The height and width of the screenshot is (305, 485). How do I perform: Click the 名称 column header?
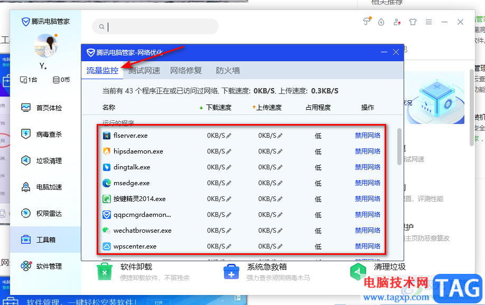[x=108, y=108]
